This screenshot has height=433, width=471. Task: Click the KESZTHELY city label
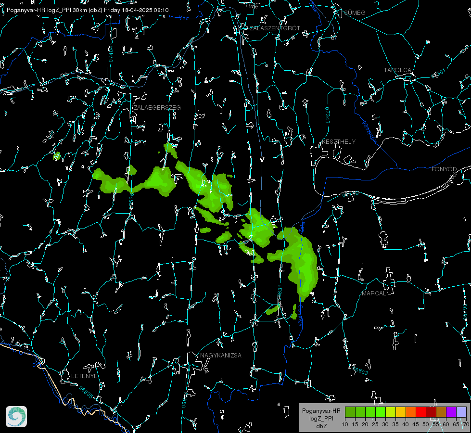(339, 141)
